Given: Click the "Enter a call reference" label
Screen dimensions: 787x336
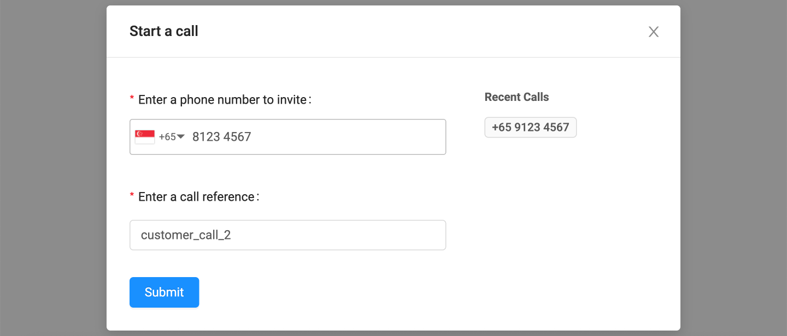Looking at the screenshot, I should [198, 197].
